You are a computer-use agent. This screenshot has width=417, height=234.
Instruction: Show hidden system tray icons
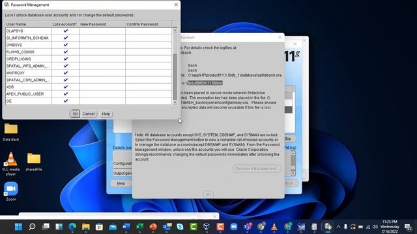point(338,227)
